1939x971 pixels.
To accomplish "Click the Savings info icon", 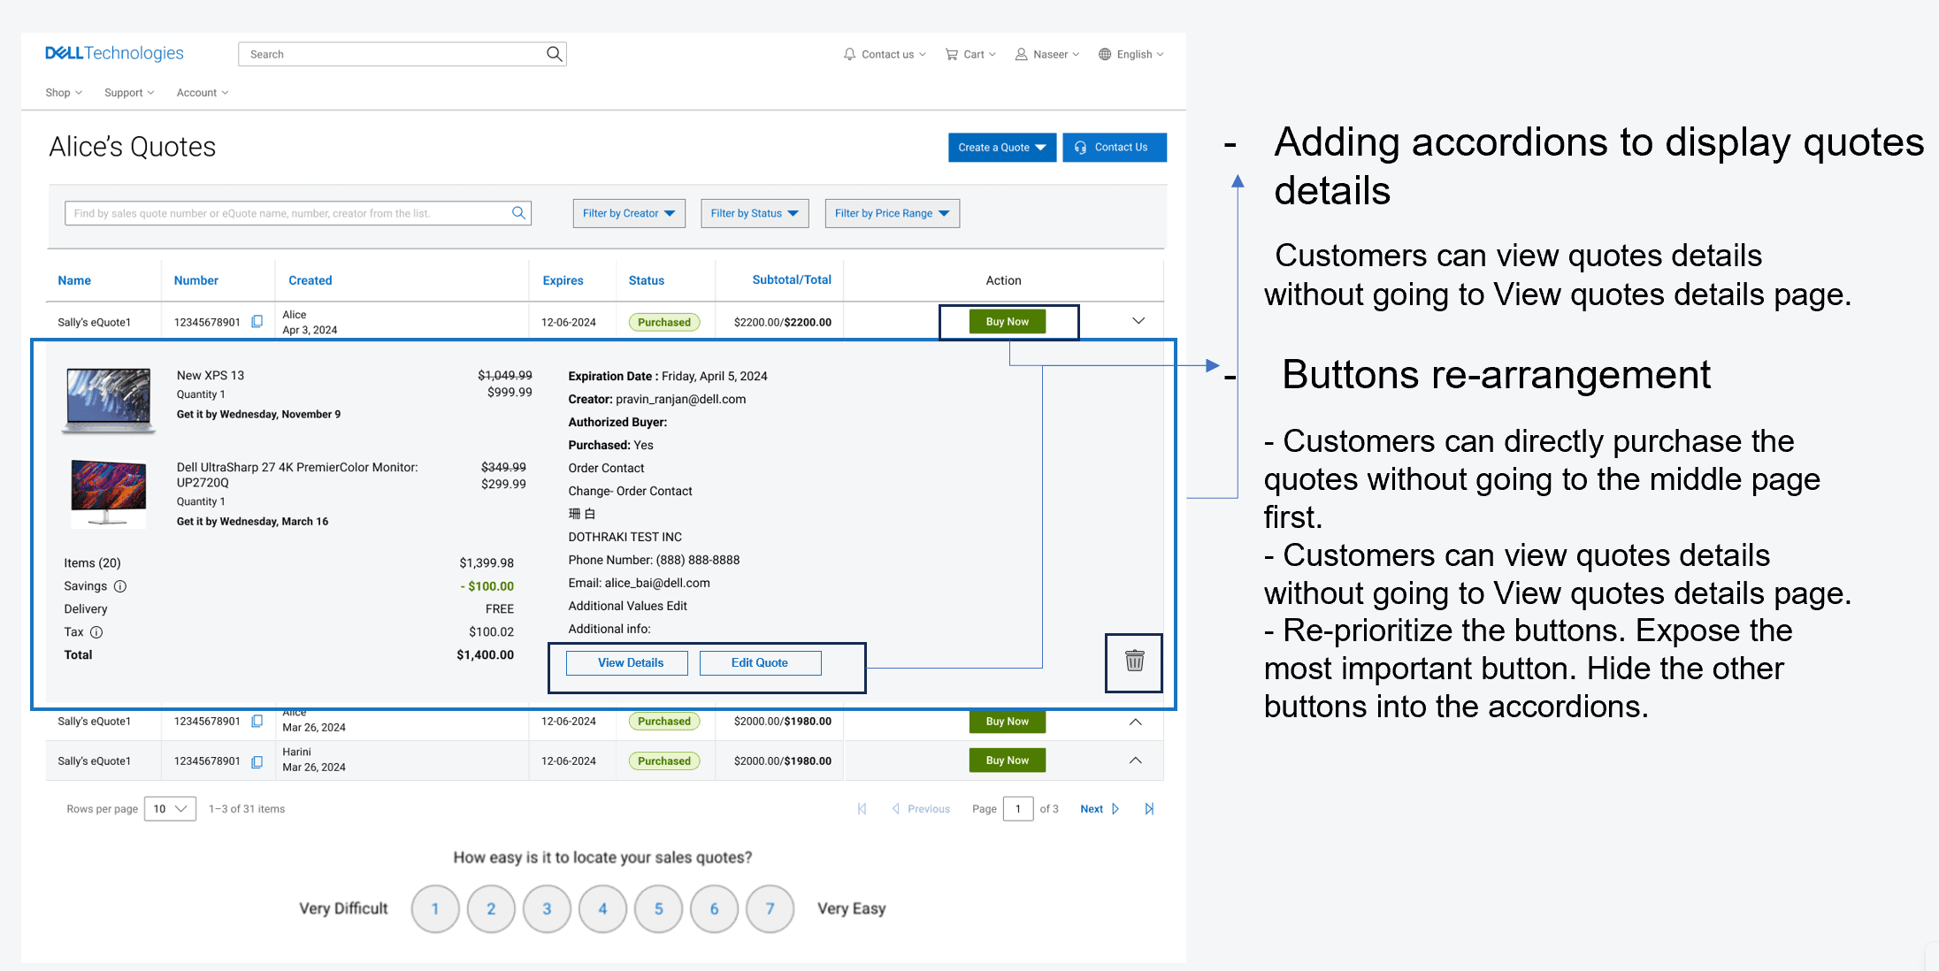I will click(x=120, y=586).
